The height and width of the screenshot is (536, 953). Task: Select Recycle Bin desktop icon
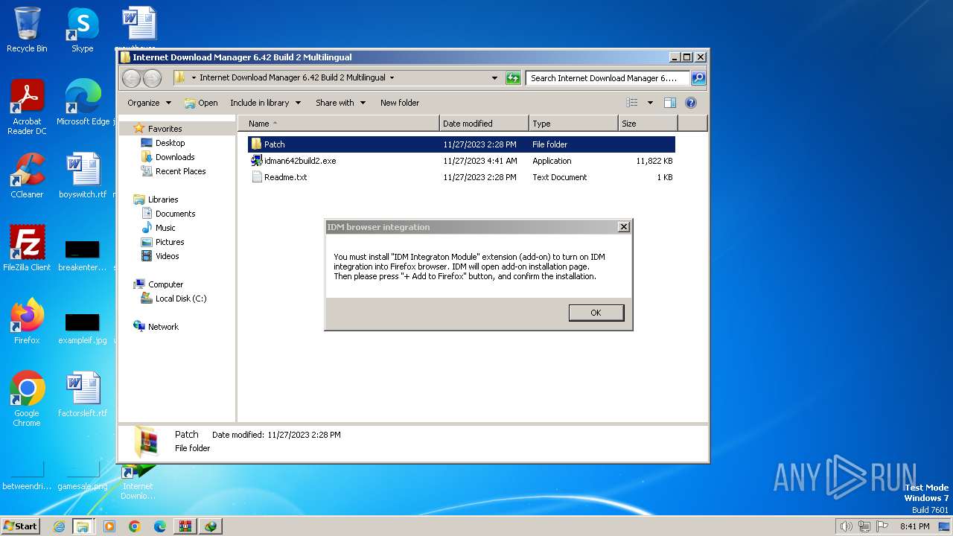[27, 30]
